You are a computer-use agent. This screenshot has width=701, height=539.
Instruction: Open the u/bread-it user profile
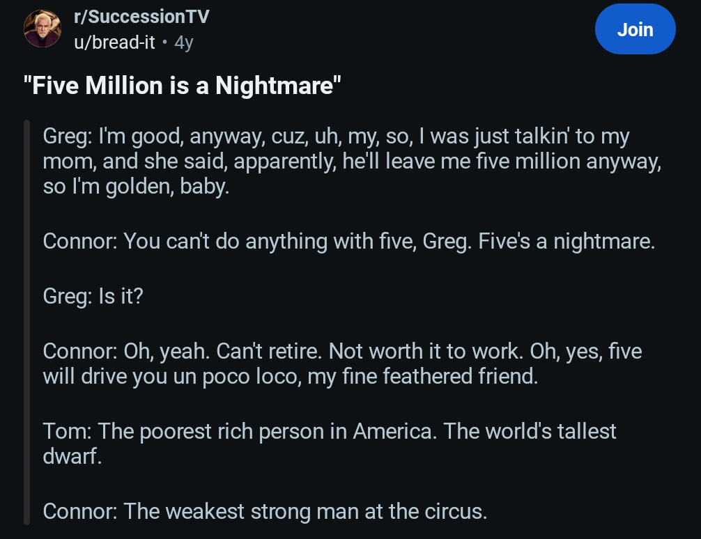coord(114,42)
